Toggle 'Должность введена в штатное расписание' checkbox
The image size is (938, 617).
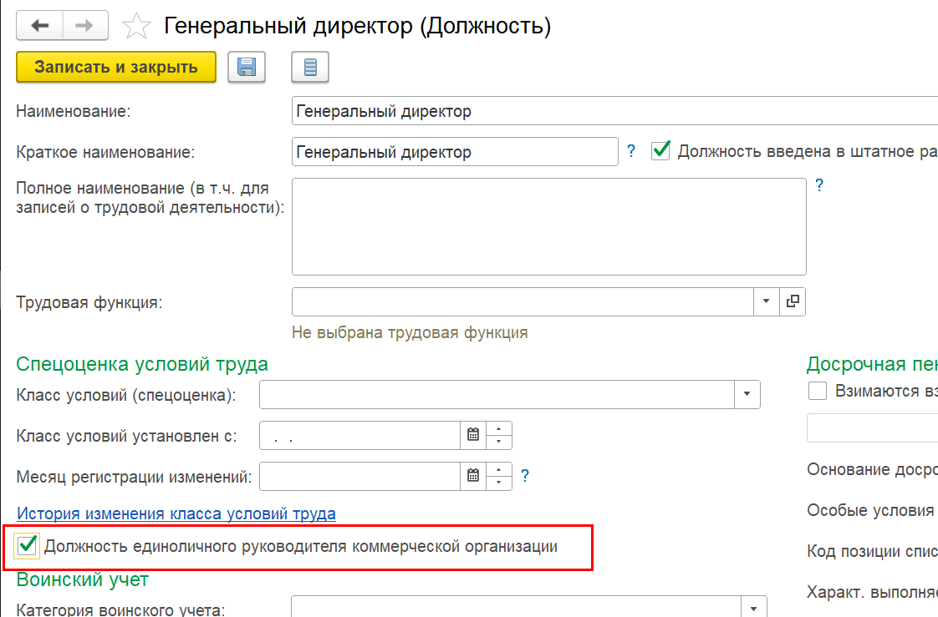point(661,151)
